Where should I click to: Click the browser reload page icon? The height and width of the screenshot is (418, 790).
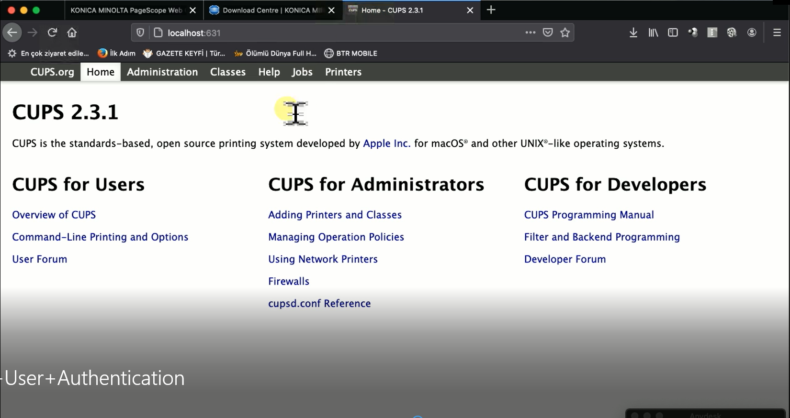[52, 33]
